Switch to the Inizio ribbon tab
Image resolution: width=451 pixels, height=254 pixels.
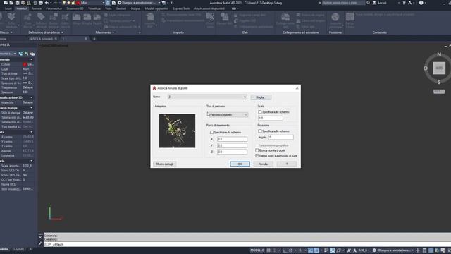point(8,8)
